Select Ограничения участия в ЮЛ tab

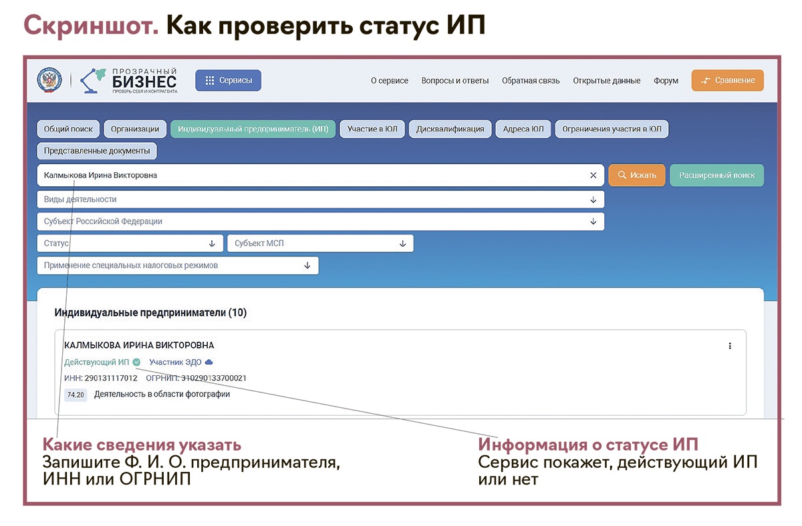pos(612,129)
